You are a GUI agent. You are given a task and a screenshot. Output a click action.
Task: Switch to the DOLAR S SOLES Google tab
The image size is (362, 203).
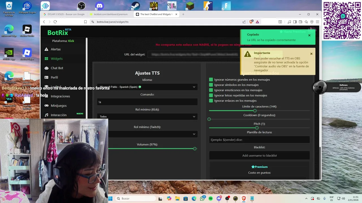click(64, 14)
